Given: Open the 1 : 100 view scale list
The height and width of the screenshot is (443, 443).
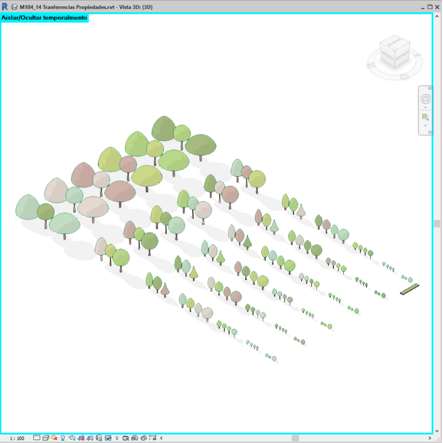Looking at the screenshot, I should (17, 438).
